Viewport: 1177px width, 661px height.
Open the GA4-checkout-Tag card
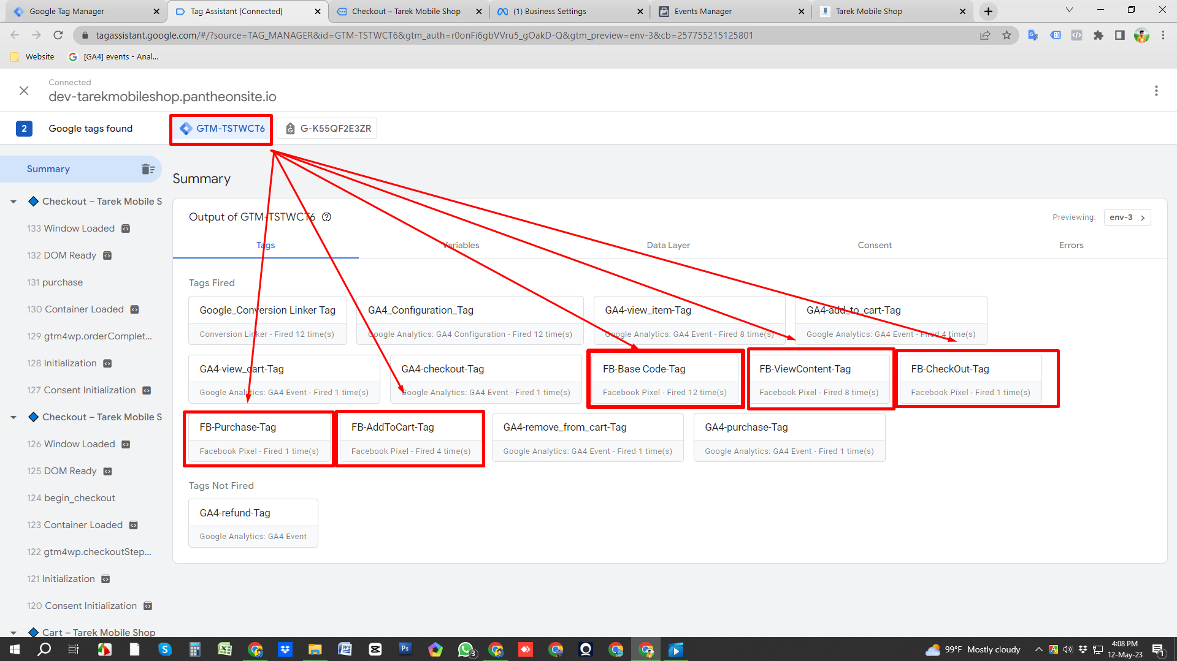click(x=486, y=380)
